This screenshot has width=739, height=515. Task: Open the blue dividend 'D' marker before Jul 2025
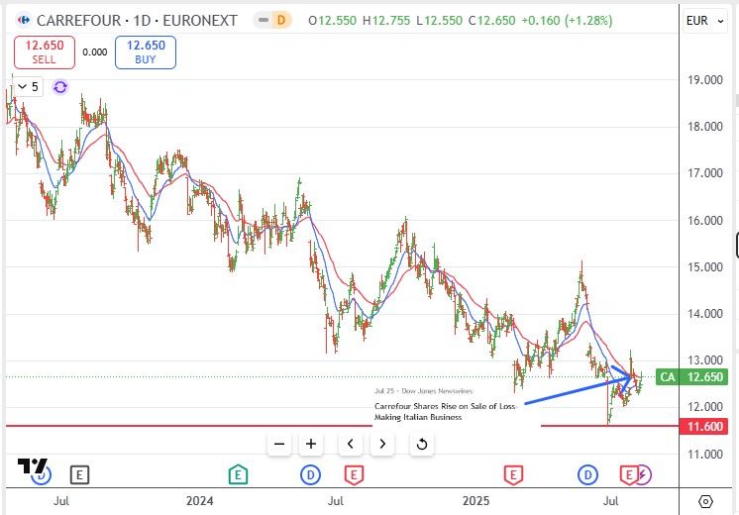pyautogui.click(x=587, y=475)
